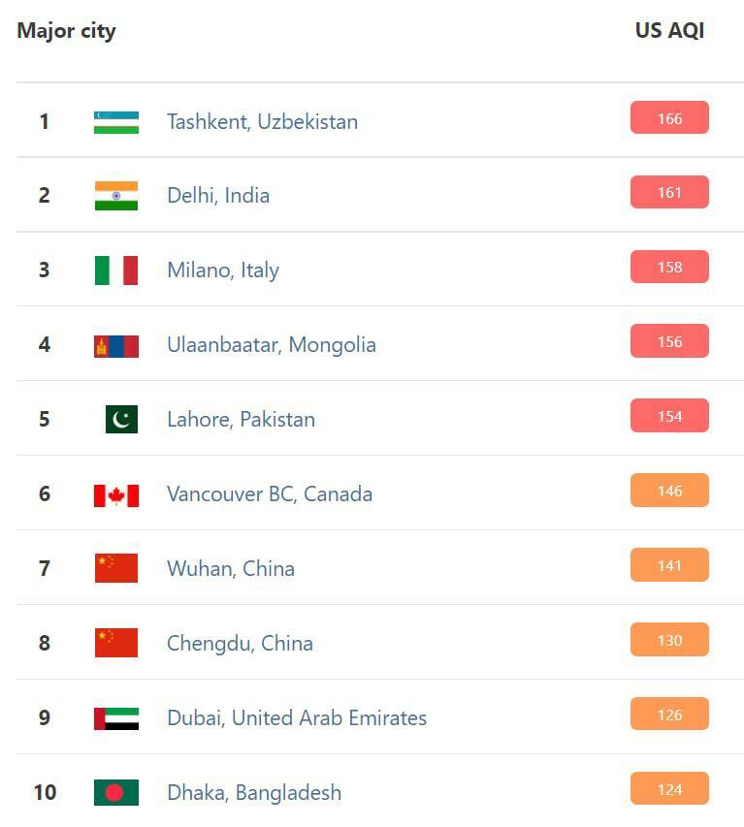Click the red 166 AQI badge
Screen dimensions: 744x827
[669, 118]
